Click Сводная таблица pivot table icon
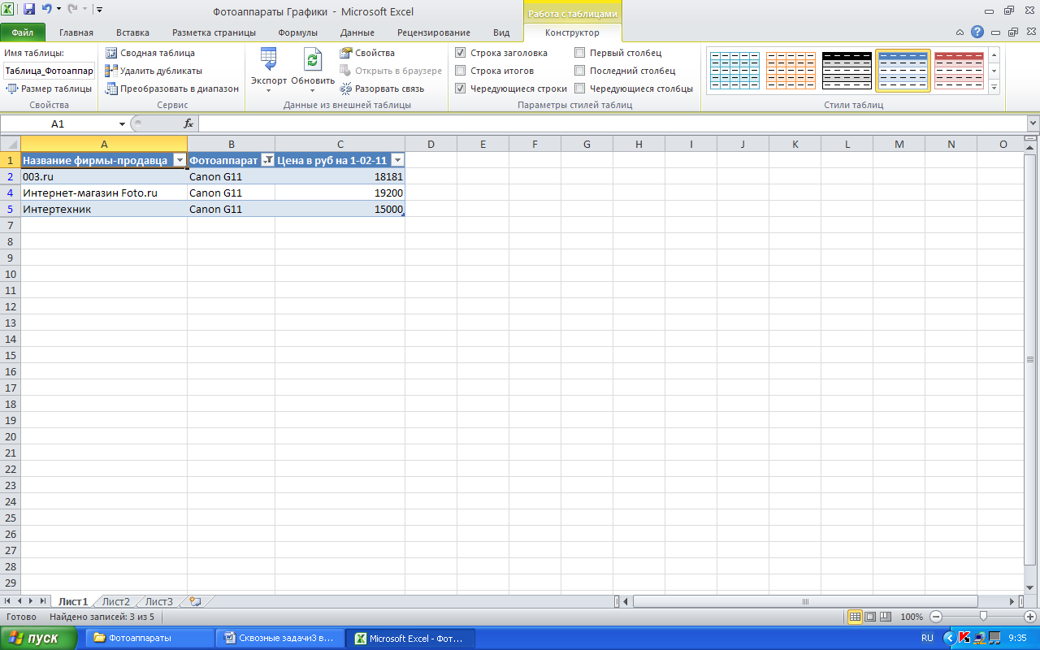The height and width of the screenshot is (650, 1040). (150, 53)
